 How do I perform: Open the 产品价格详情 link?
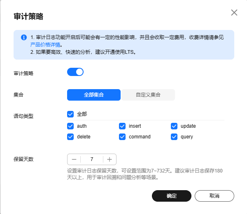[x=45, y=45]
